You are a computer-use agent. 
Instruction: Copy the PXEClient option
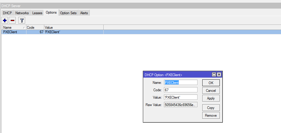[x=211, y=108]
